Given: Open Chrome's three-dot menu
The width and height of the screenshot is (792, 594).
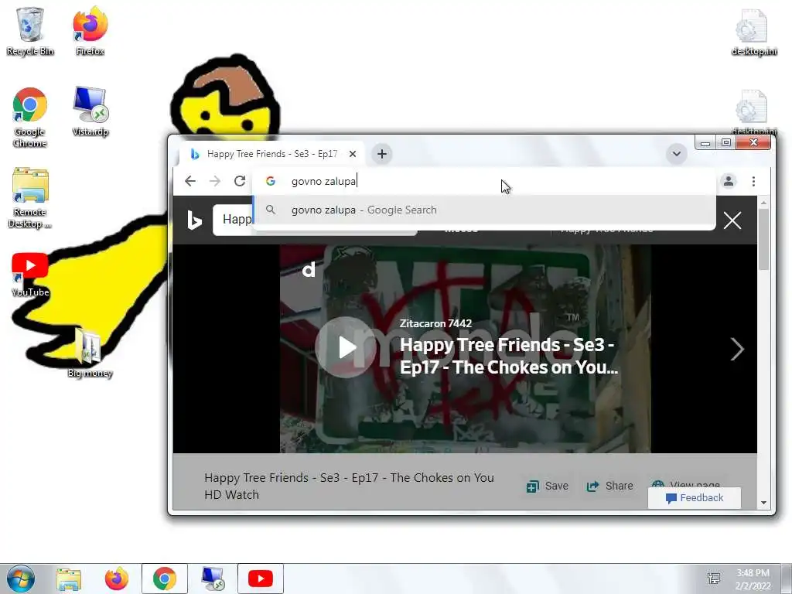Looking at the screenshot, I should click(x=753, y=181).
